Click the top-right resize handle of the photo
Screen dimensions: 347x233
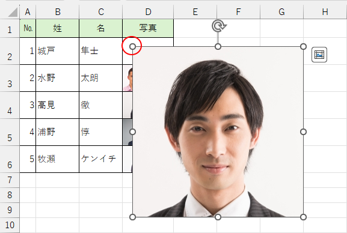[x=304, y=46]
